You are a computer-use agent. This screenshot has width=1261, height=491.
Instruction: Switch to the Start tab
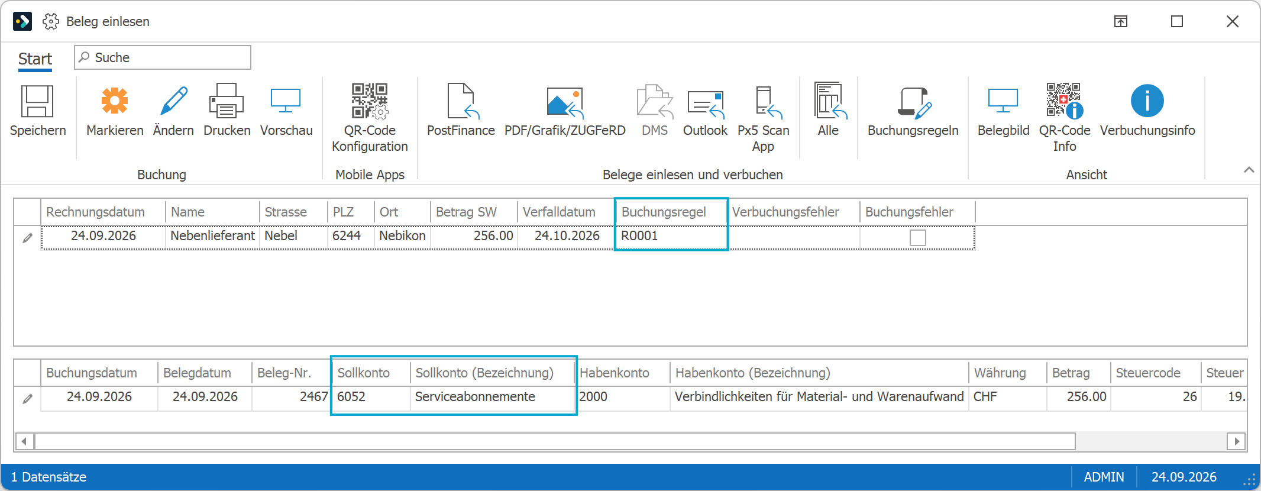pos(35,59)
